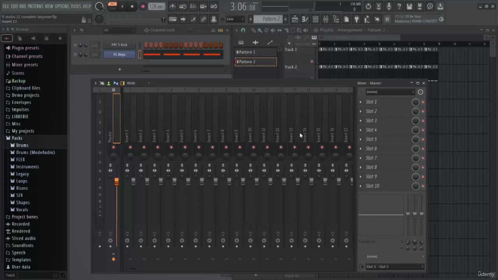Open the PATTERNS menu
The image size is (498, 280).
(x=35, y=6)
